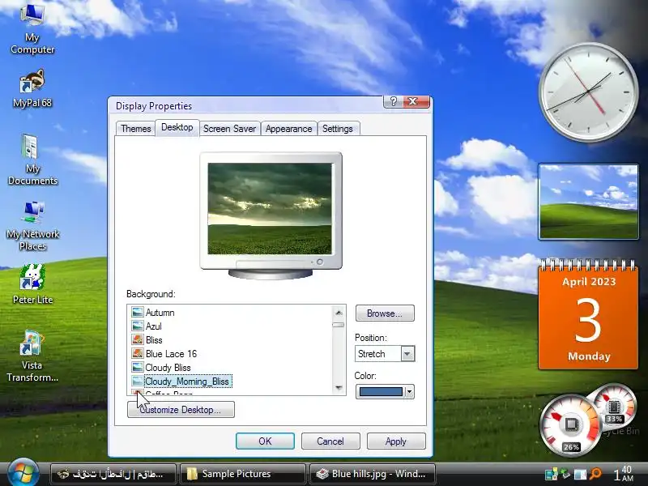Image resolution: width=648 pixels, height=486 pixels.
Task: Click the green safely remove hardware tray icon
Action: pyautogui.click(x=565, y=474)
